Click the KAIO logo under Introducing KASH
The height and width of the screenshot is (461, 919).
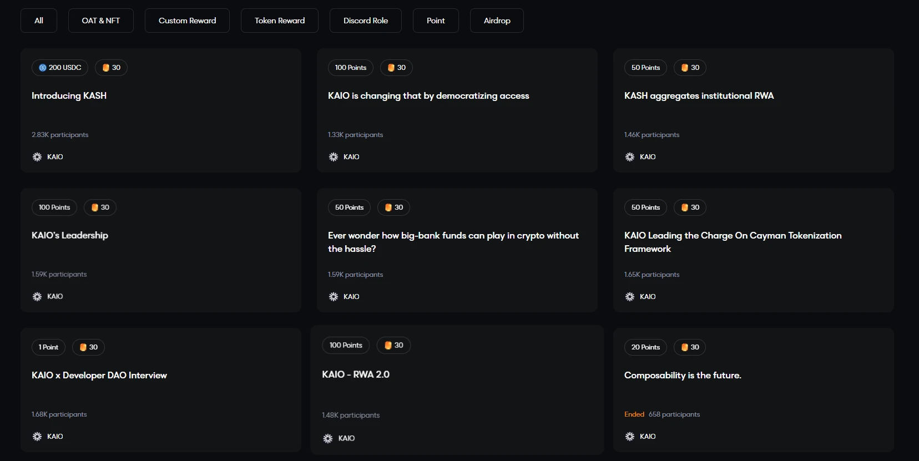37,157
